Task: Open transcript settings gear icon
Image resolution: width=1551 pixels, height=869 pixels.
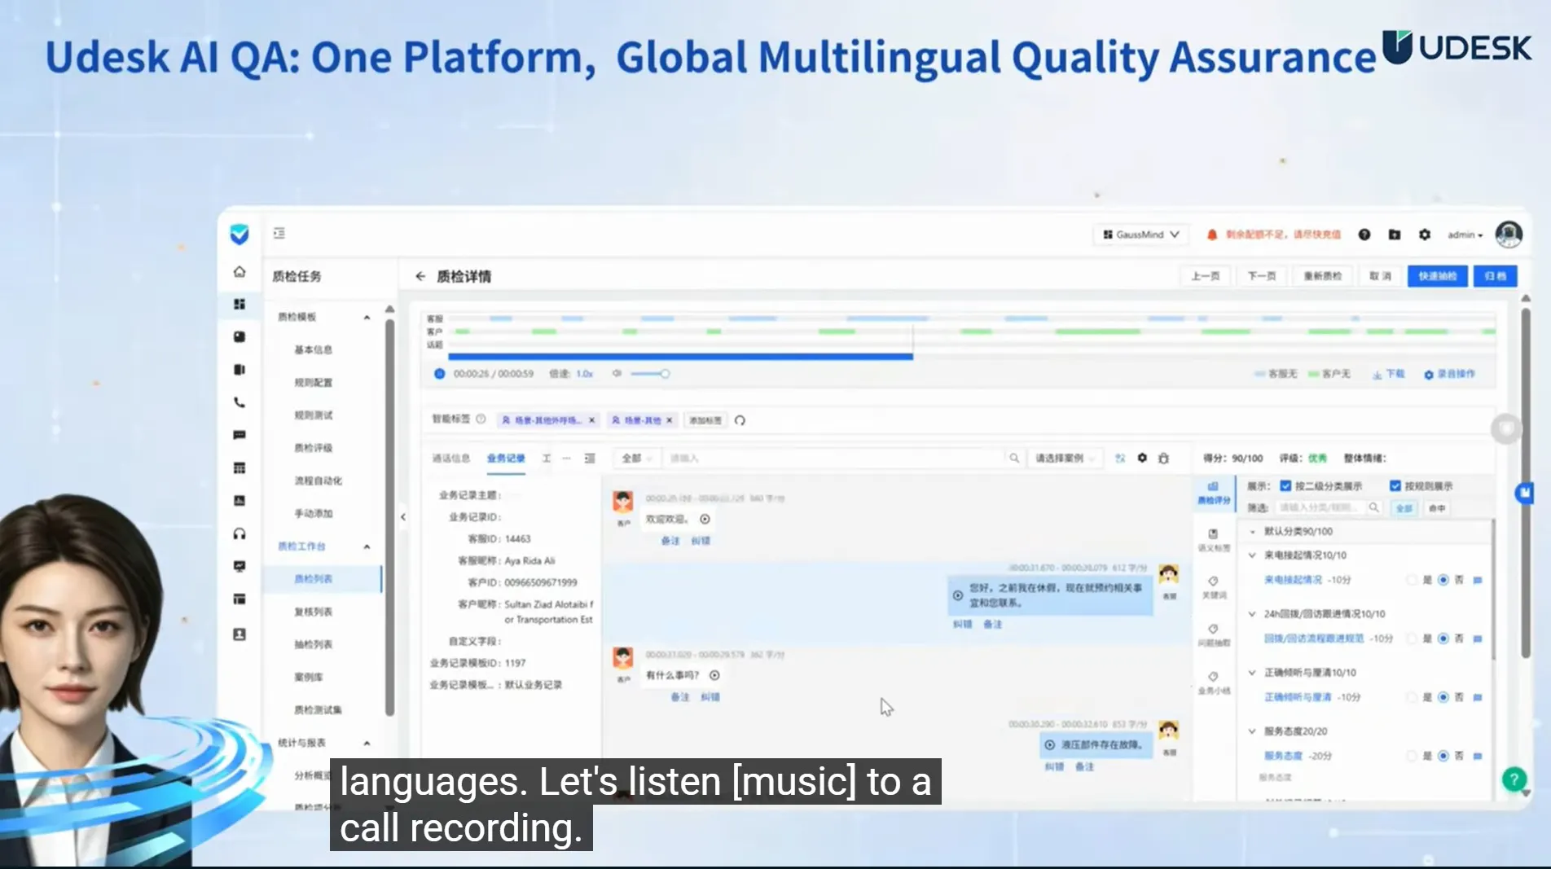Action: point(1142,459)
